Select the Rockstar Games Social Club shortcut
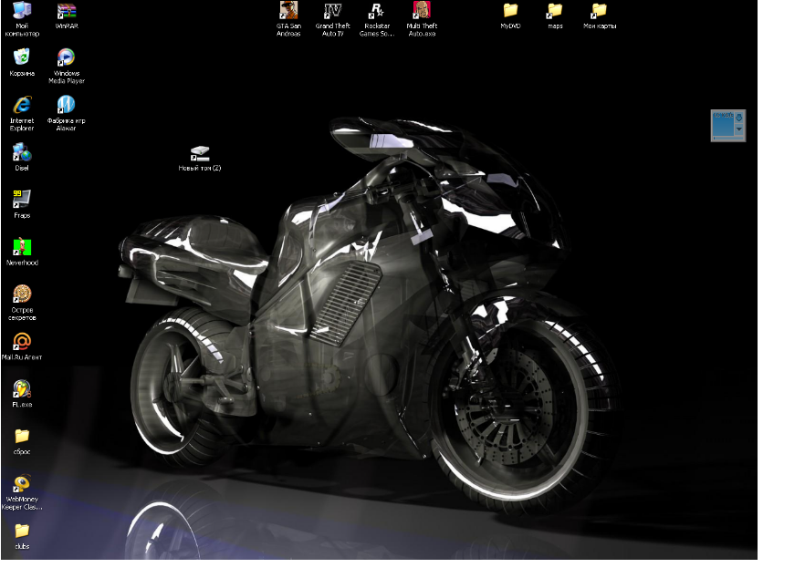This screenshot has width=805, height=578. point(375,11)
